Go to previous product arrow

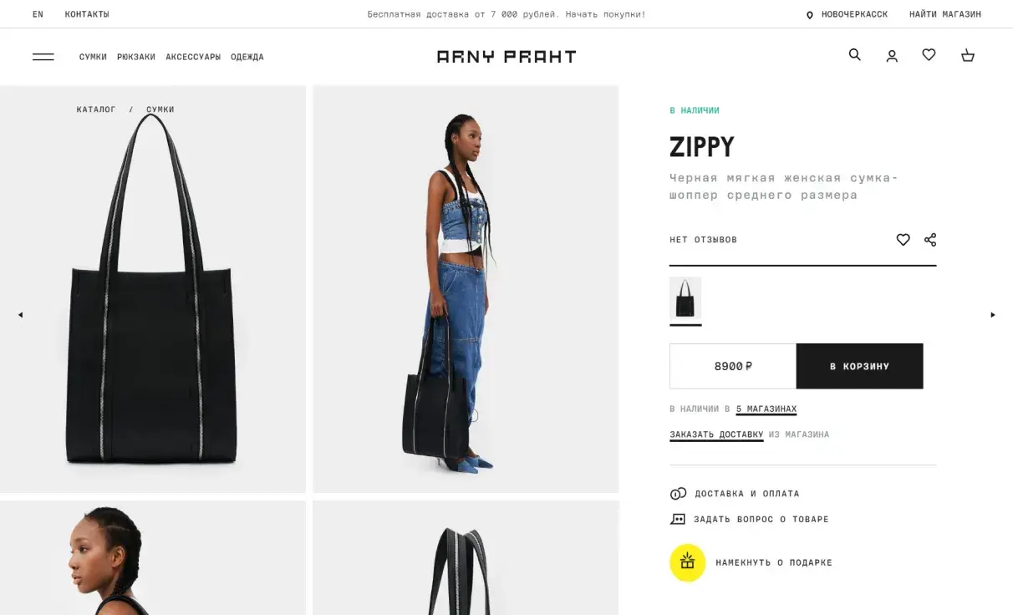point(20,315)
